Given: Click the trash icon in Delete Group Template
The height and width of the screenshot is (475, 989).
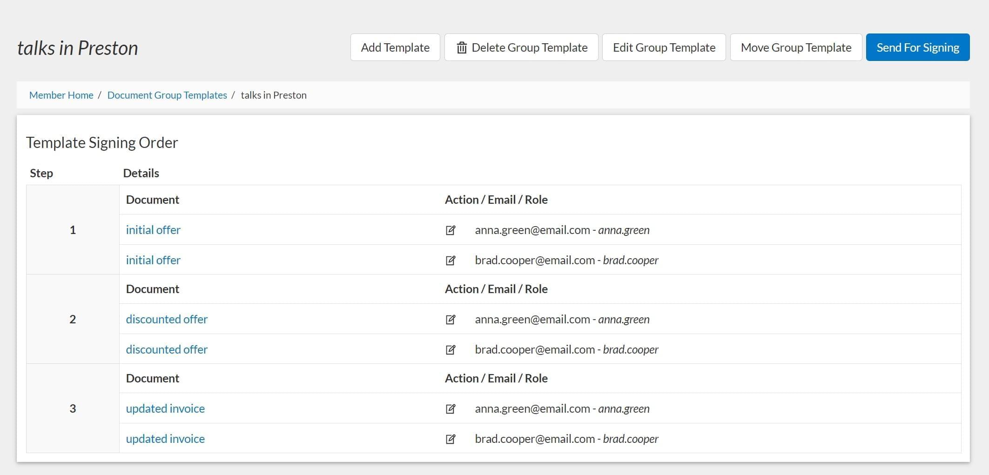Looking at the screenshot, I should point(461,47).
